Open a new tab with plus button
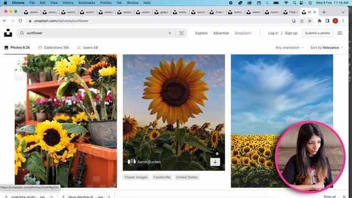Image resolution: width=352 pixels, height=198 pixels. tap(324, 12)
